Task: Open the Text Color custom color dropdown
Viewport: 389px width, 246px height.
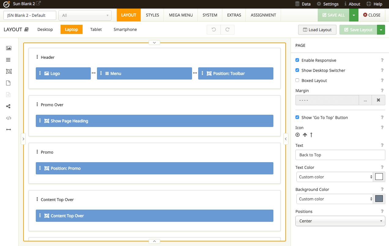Action: [x=335, y=177]
